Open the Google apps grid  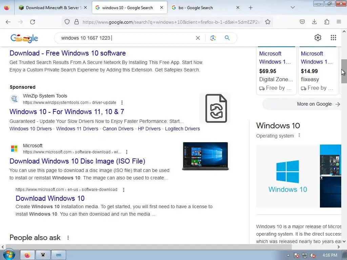click(333, 38)
